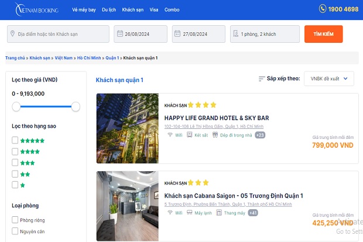Screen dimensions: 363x242
Task: Click the phone icon beside 1900 4698
Action: point(323,9)
